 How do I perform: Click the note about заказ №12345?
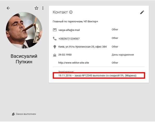[x=97, y=75]
